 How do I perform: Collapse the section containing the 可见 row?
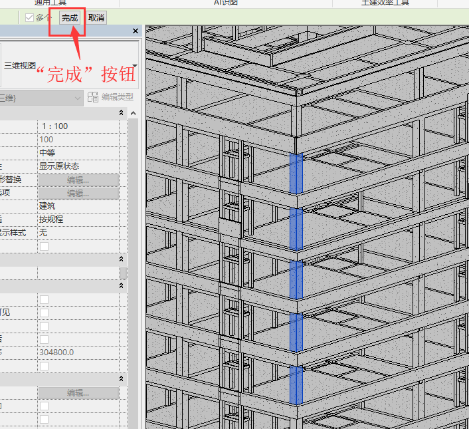click(x=121, y=285)
